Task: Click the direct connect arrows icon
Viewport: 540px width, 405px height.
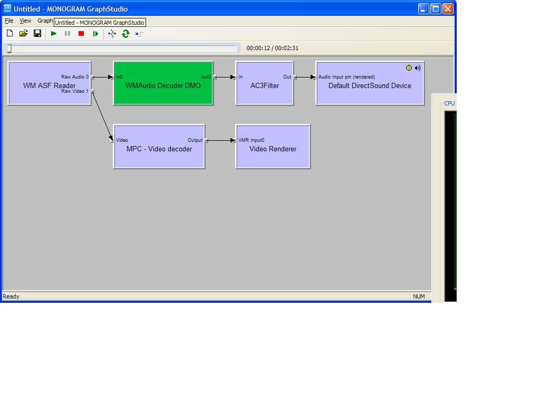Action: [112, 33]
